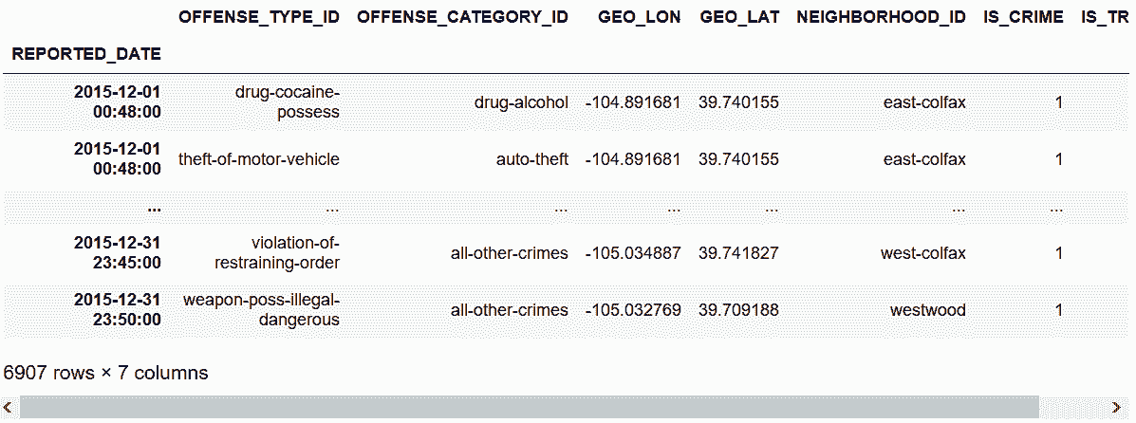
Task: Select the OFFENSE_CATEGORY_ID column header
Action: pos(462,18)
